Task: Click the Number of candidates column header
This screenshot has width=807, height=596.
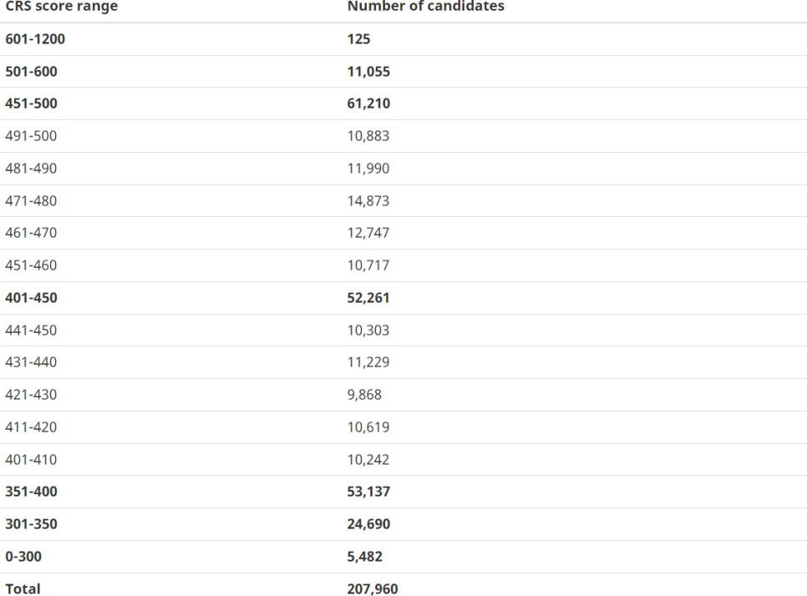Action: [x=425, y=6]
